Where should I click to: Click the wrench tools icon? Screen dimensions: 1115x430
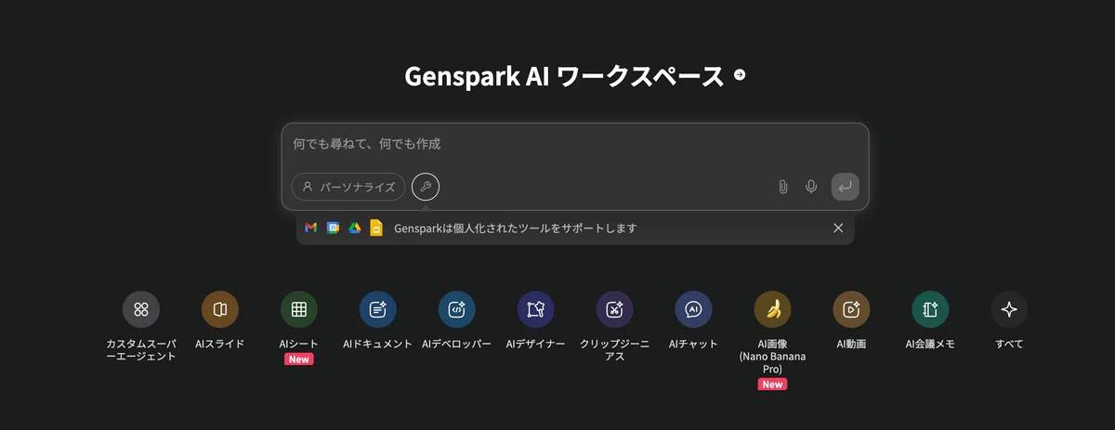pyautogui.click(x=426, y=187)
